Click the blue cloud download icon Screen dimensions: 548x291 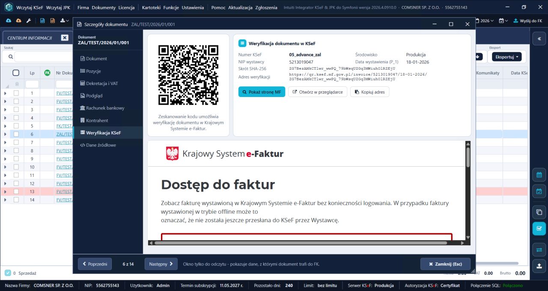tap(9, 21)
